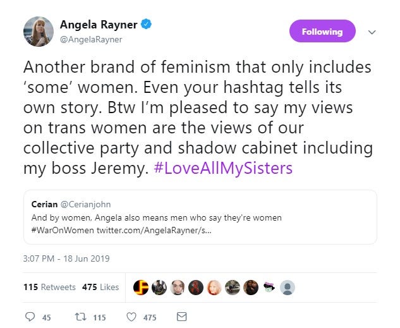Click the second liker avatar
Image resolution: width=400 pixels, height=328 pixels.
[x=159, y=287]
